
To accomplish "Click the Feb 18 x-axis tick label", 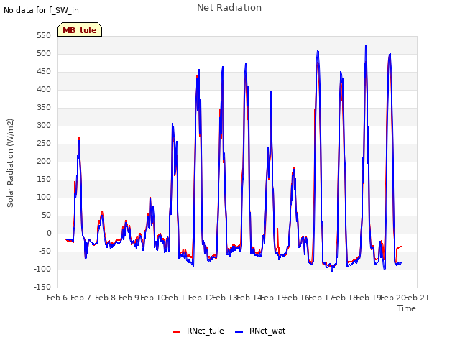I will pos(345,298).
